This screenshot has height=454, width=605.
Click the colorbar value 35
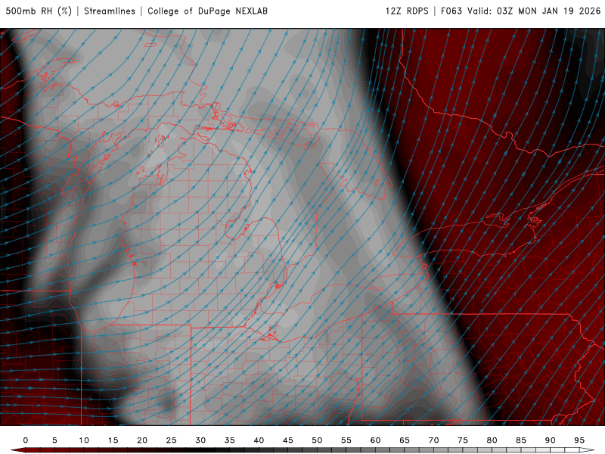(x=230, y=440)
